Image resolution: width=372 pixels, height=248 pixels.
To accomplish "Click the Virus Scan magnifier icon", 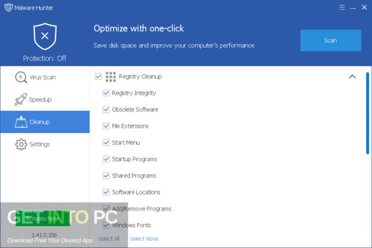I will tap(21, 77).
